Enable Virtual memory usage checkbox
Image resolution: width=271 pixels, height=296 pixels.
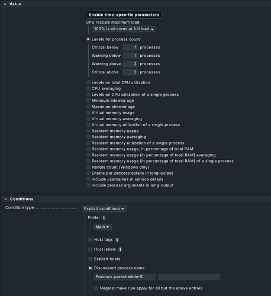point(88,112)
